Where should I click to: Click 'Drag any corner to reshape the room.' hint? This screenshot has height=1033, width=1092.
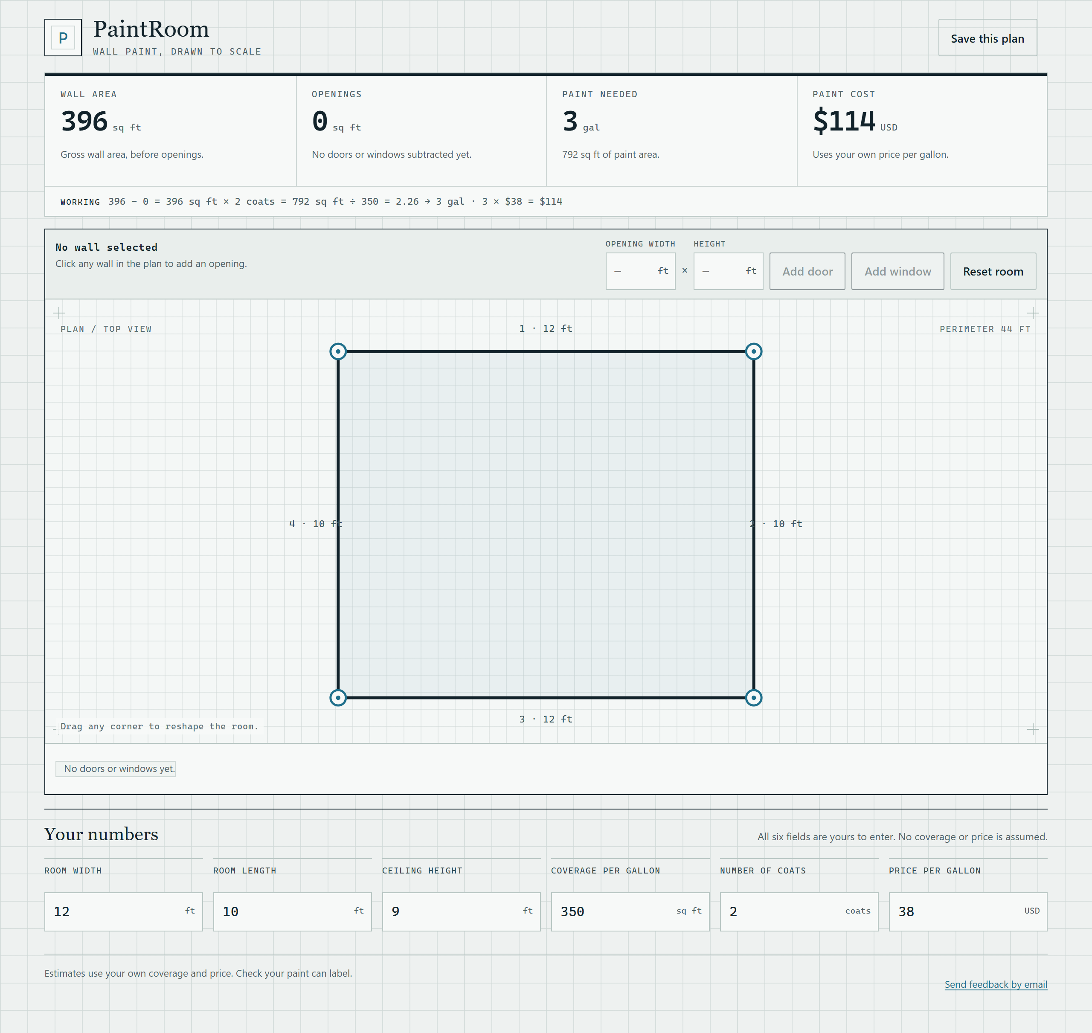pyautogui.click(x=159, y=726)
